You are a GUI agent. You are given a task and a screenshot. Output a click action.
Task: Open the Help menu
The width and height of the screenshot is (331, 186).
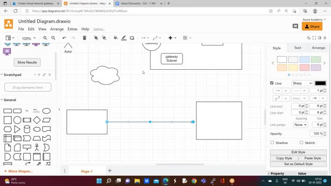[x=85, y=29]
